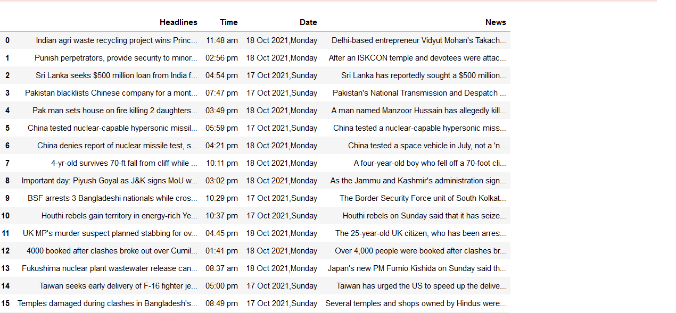Click news text about 4,000 people booked
The width and height of the screenshot is (676, 313).
(421, 251)
